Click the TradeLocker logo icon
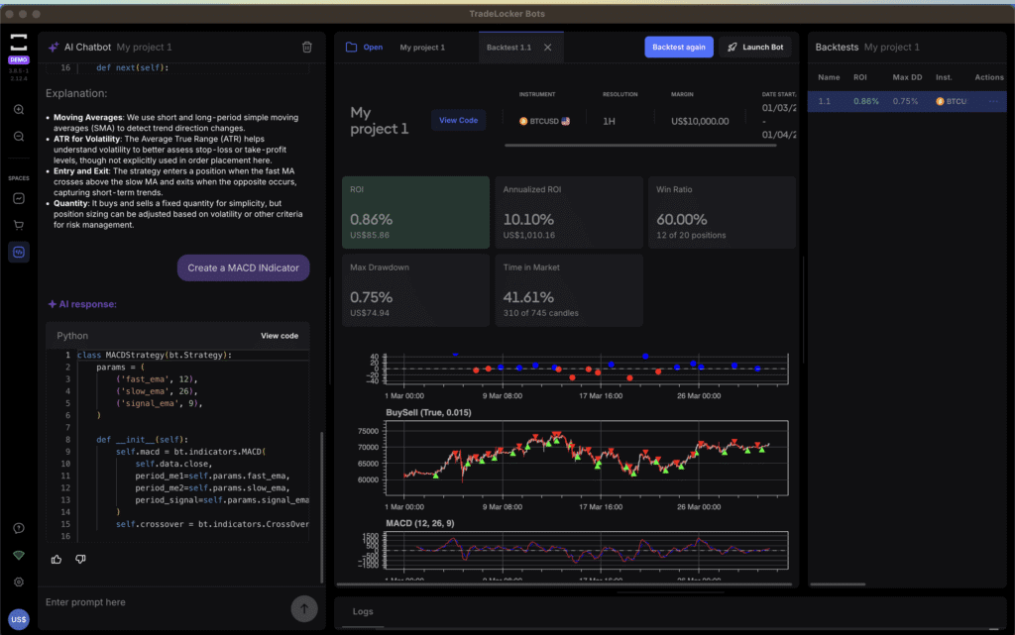The image size is (1015, 635). [x=19, y=42]
